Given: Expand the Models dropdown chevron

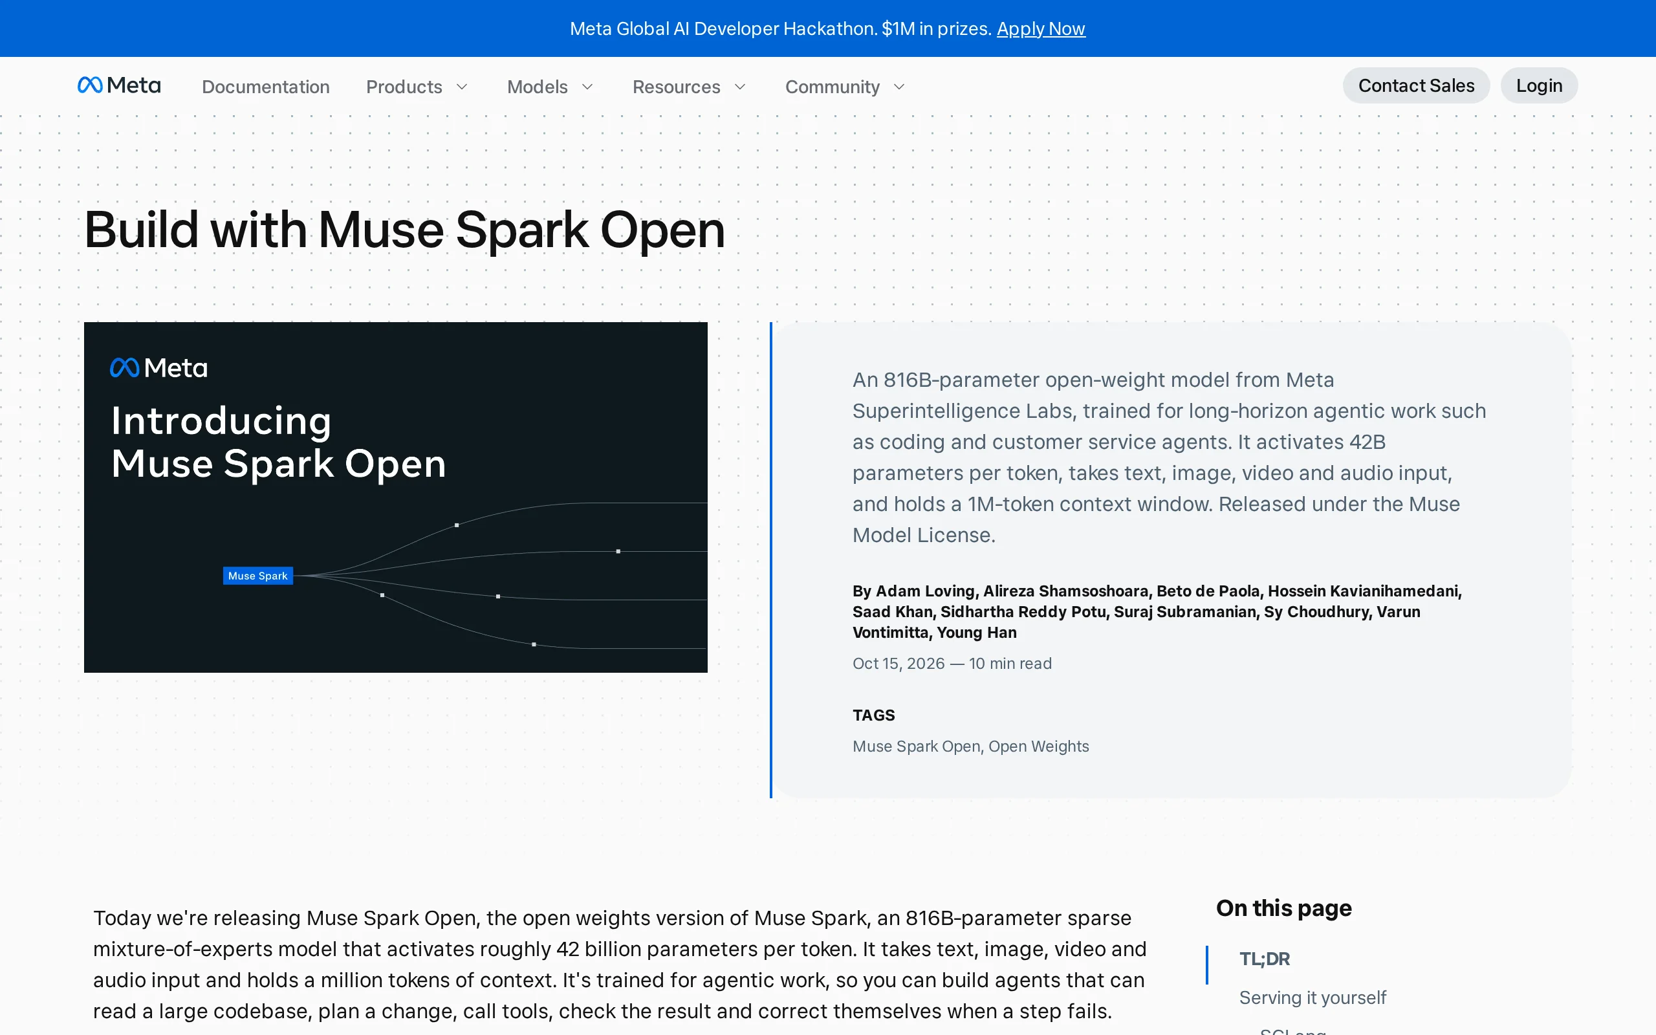Looking at the screenshot, I should (x=587, y=87).
